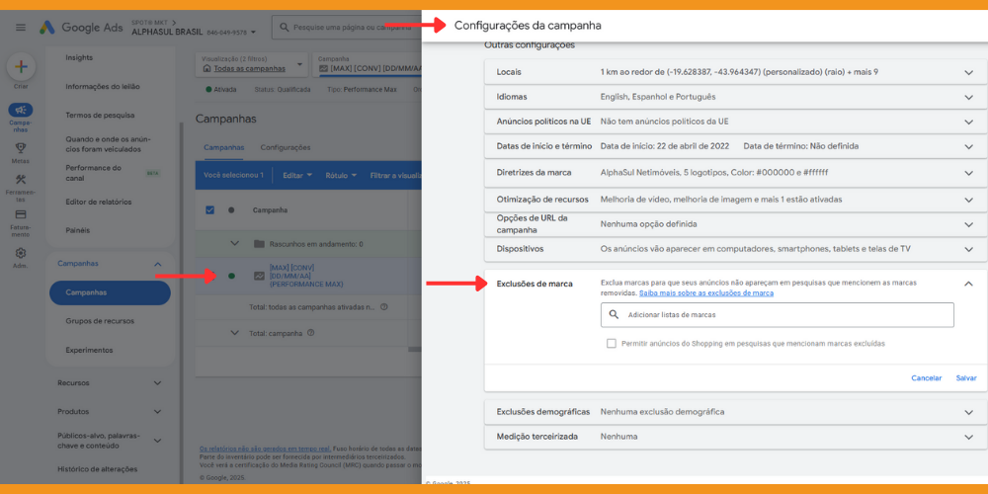
Task: Expand Opções de URL da campanha
Action: click(968, 223)
